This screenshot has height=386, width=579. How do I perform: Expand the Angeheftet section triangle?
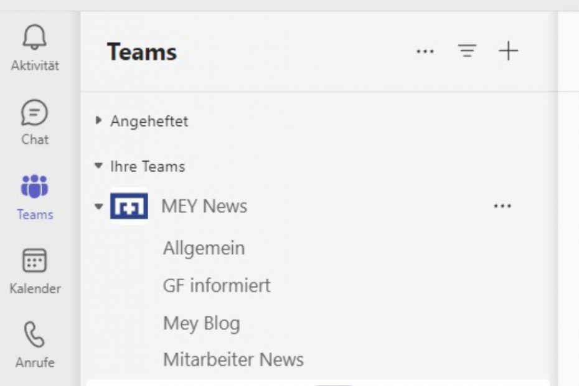(98, 121)
